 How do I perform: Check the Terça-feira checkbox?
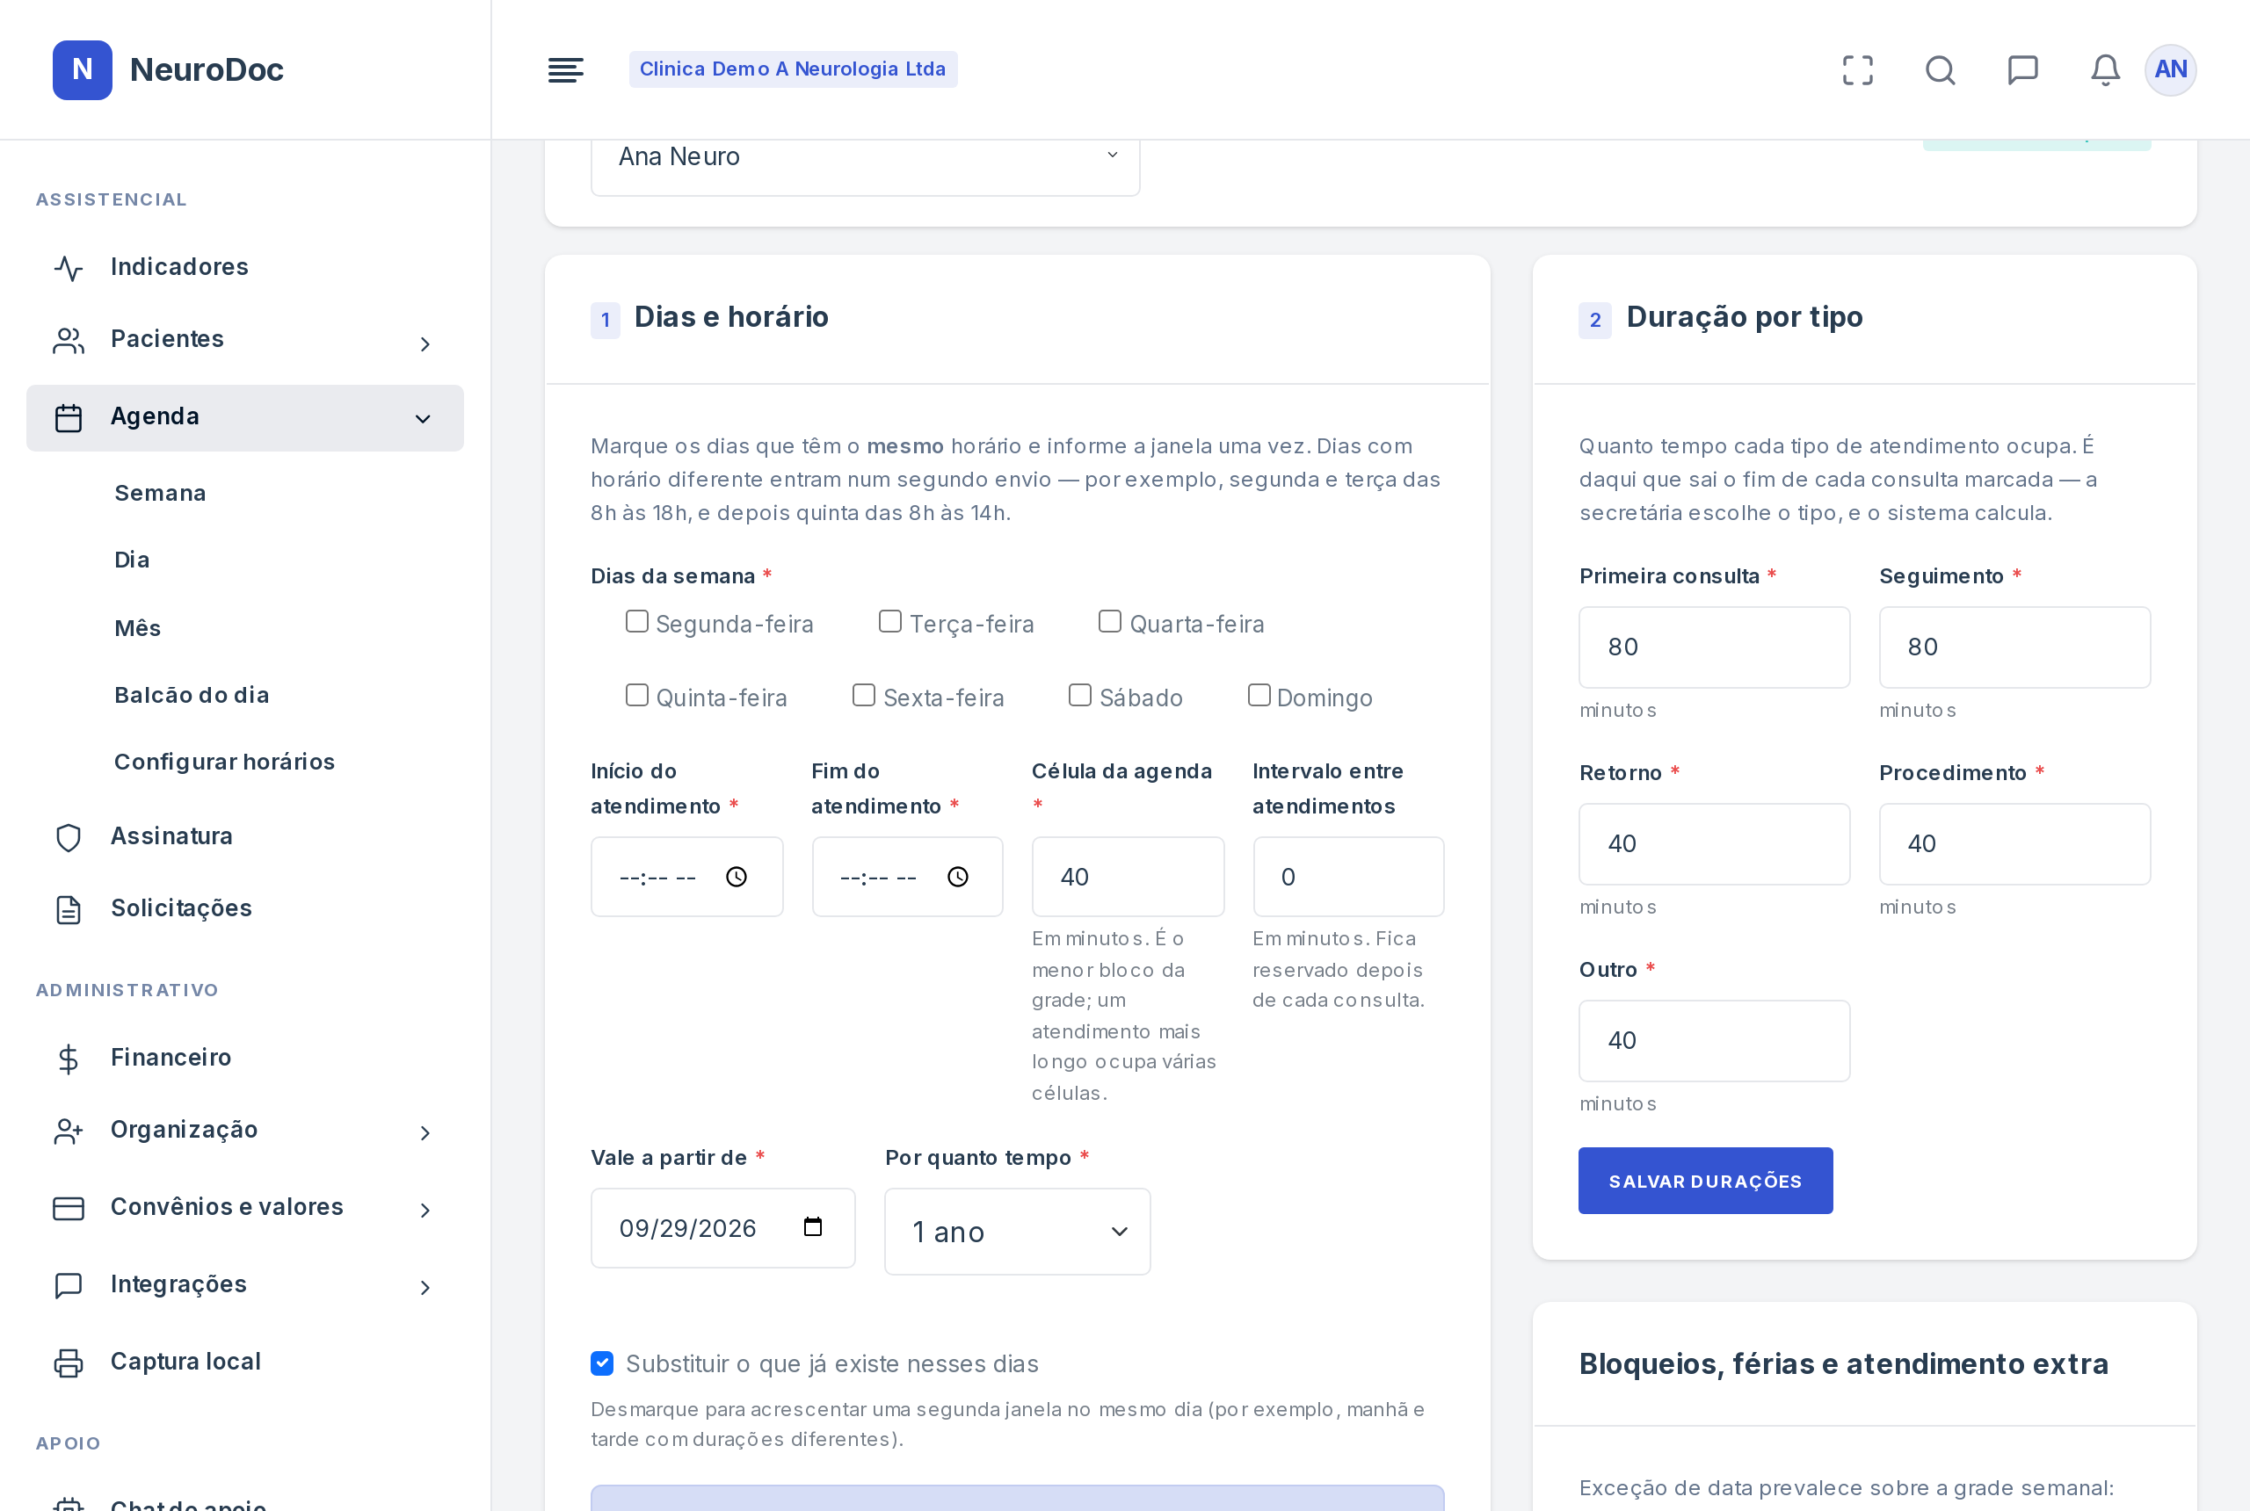pyautogui.click(x=889, y=622)
